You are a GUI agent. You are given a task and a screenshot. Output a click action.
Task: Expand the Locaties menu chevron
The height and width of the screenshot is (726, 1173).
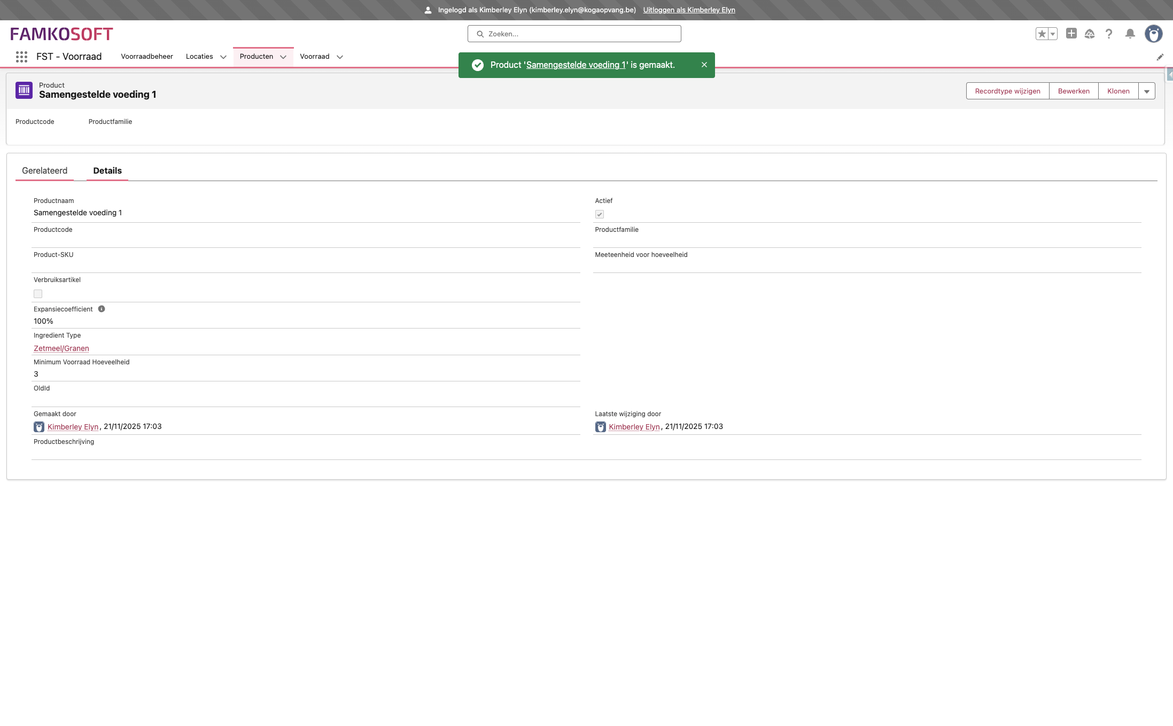(x=223, y=57)
